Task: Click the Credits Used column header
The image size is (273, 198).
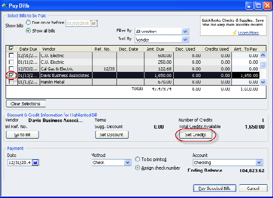Action: [x=217, y=49]
